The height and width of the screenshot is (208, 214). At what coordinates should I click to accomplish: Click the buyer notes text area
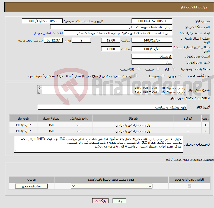tap(98, 144)
